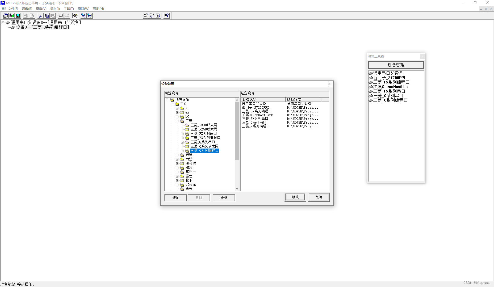Click the checkmark verification toolbar icon
The height and width of the screenshot is (287, 494).
point(152,16)
